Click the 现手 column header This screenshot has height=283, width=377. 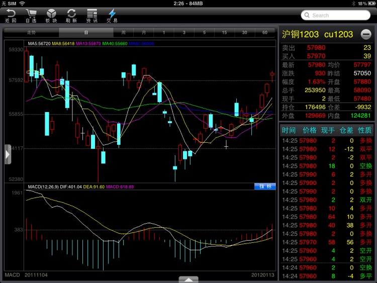[328, 130]
